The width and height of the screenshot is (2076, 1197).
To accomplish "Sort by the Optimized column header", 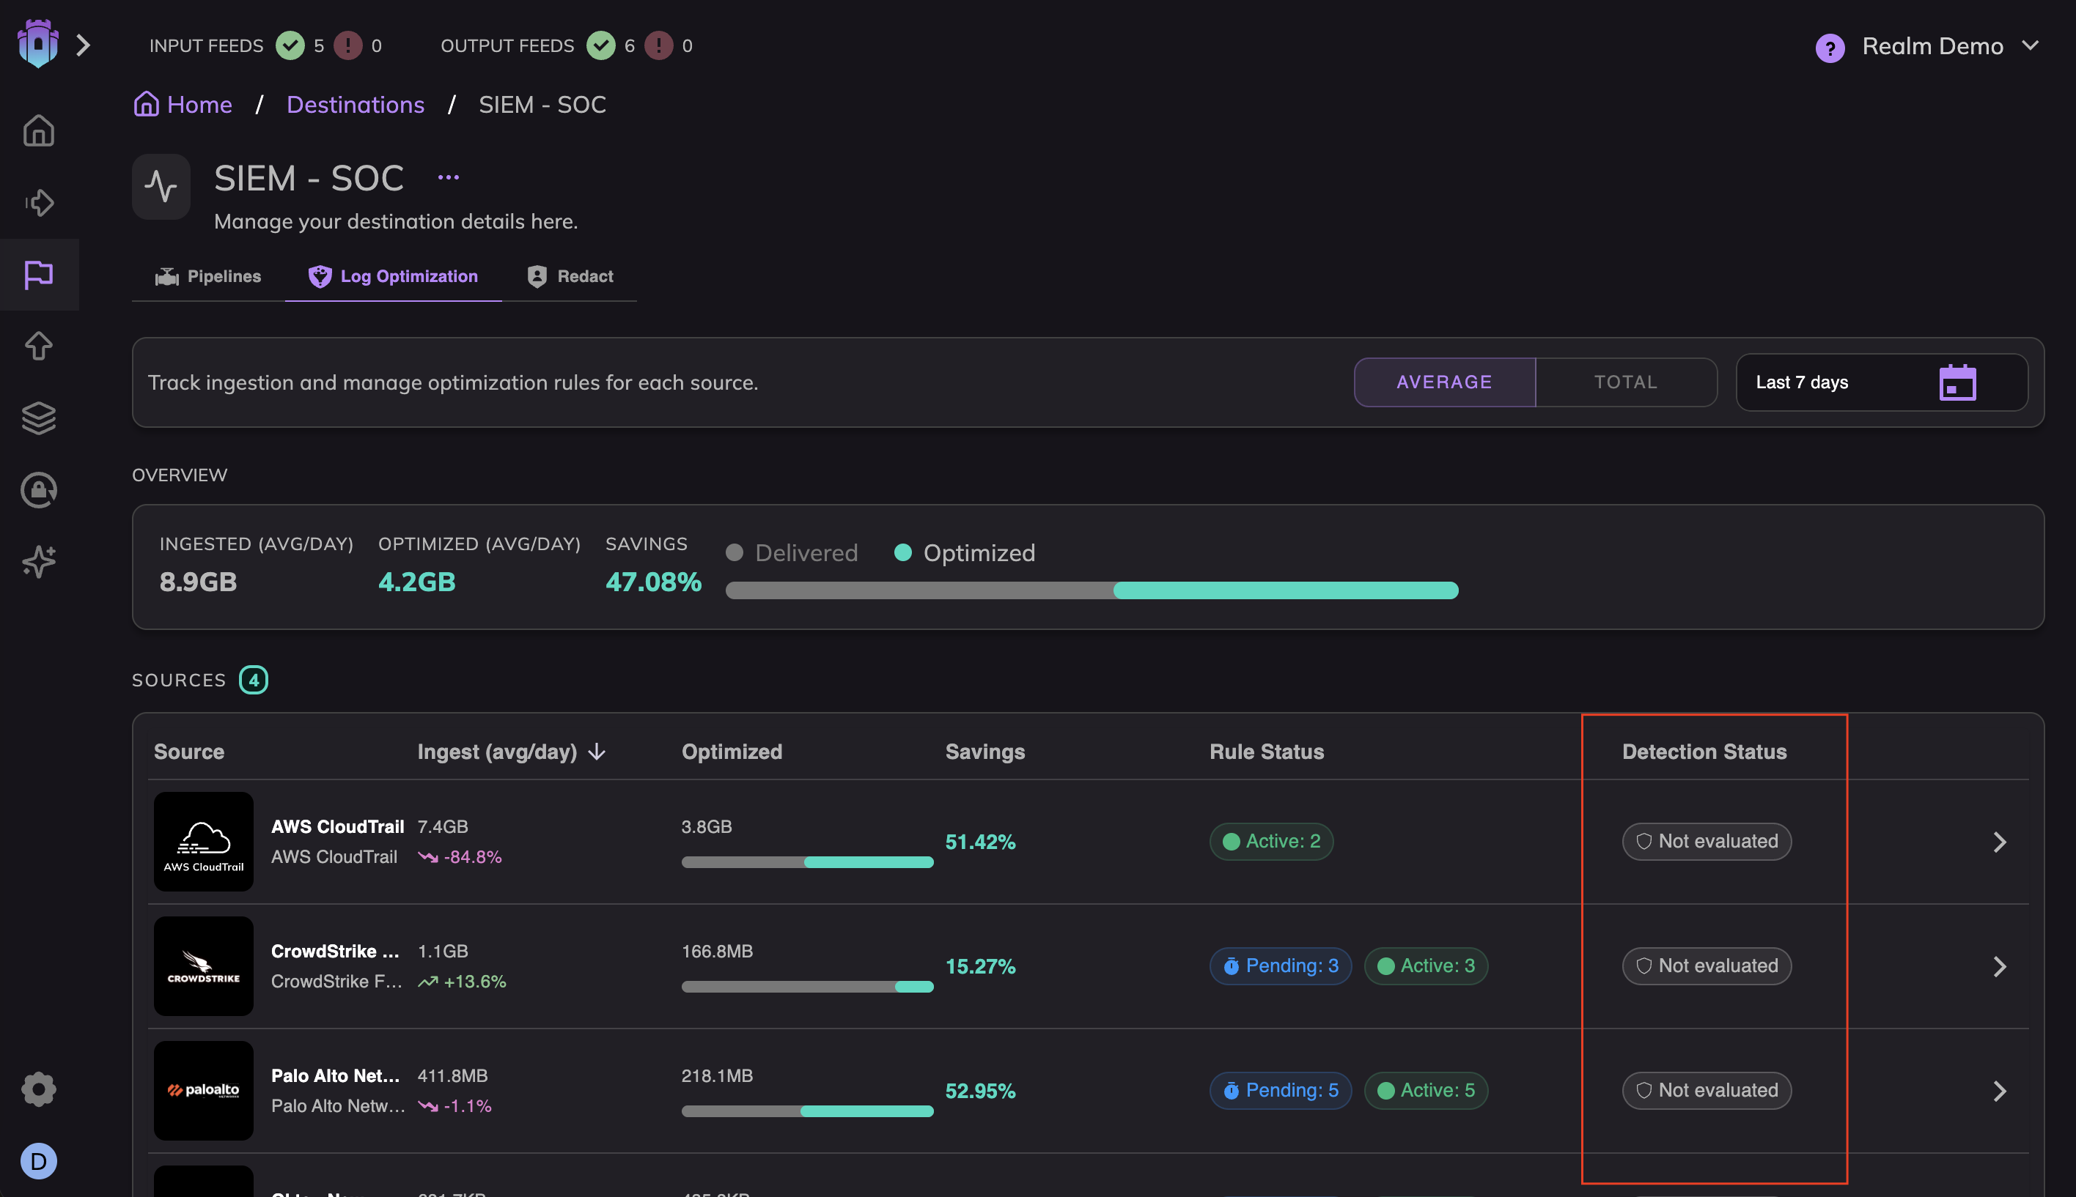I will (732, 752).
